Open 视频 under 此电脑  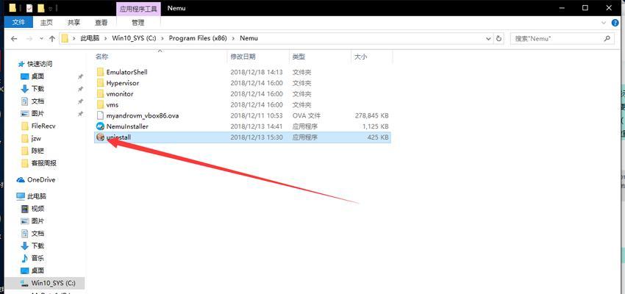point(37,208)
